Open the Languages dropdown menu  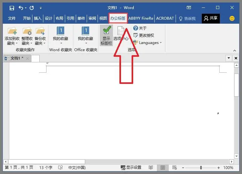[148, 43]
